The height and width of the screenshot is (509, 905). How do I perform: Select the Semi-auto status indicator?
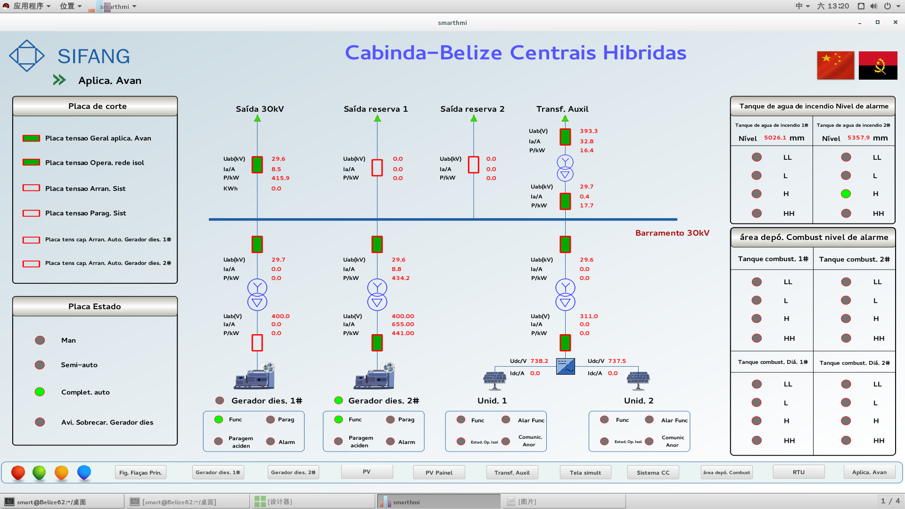click(x=40, y=365)
